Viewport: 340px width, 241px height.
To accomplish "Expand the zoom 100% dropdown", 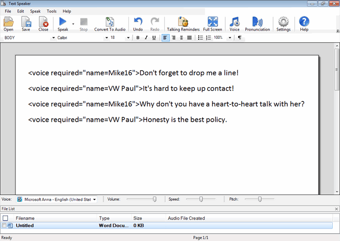I will tap(230, 37).
